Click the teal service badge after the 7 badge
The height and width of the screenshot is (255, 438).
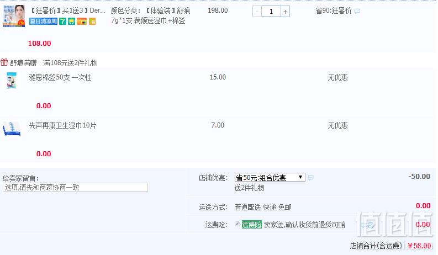click(x=71, y=21)
